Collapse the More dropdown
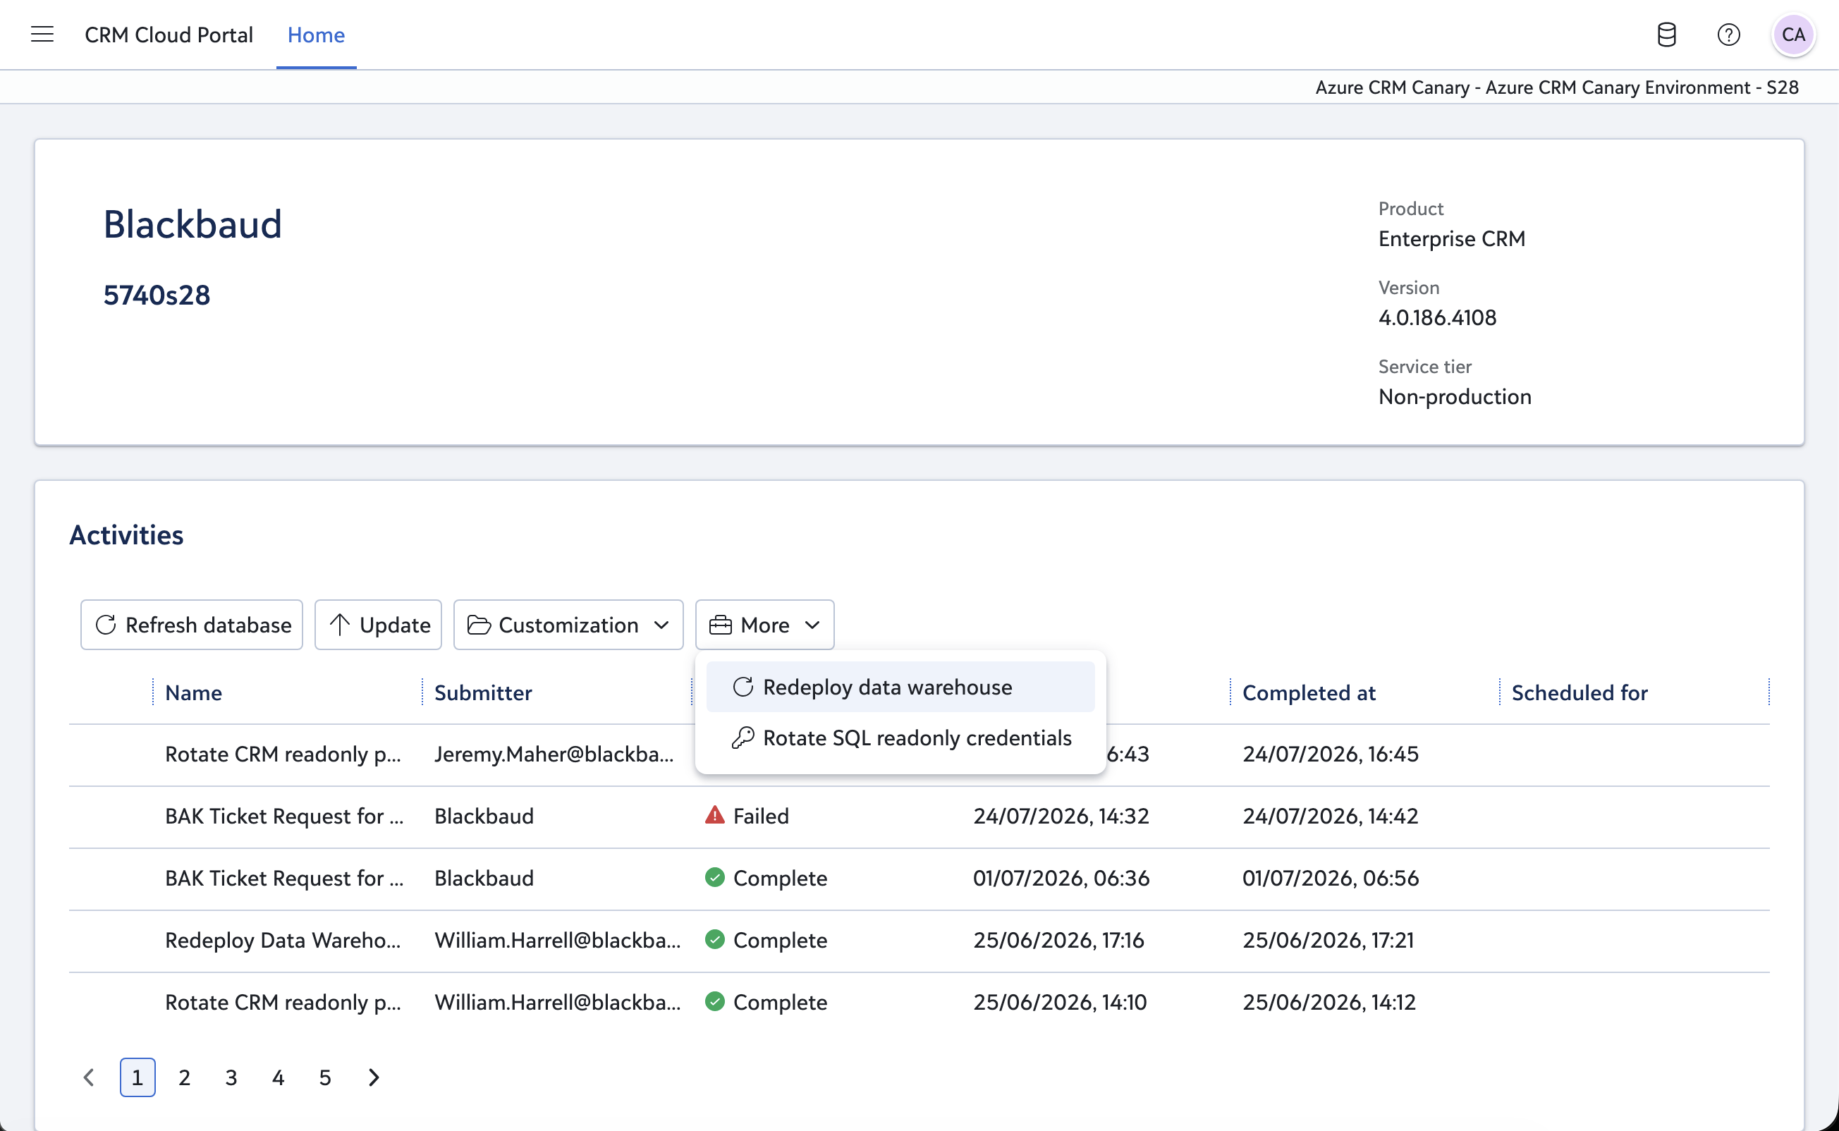Viewport: 1839px width, 1131px height. coord(765,625)
